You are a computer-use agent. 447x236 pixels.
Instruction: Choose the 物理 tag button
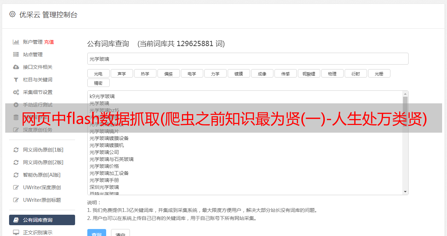332,73
